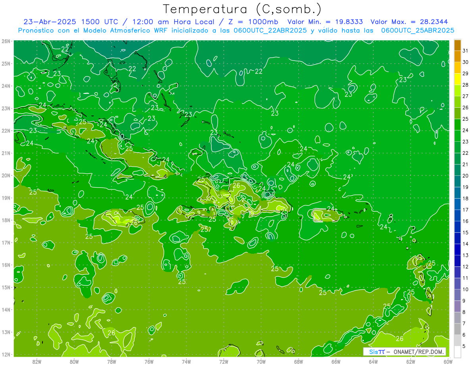Image resolution: width=476 pixels, height=367 pixels.
Task: Click the yellow legend swatch between 28 and 29
Action: click(457, 79)
